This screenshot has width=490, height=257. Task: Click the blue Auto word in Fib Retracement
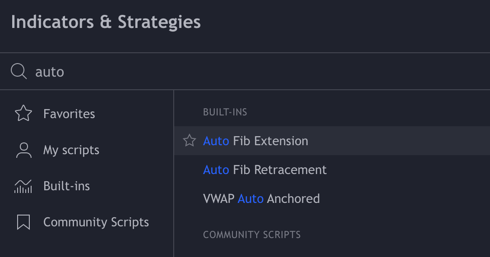coord(216,170)
